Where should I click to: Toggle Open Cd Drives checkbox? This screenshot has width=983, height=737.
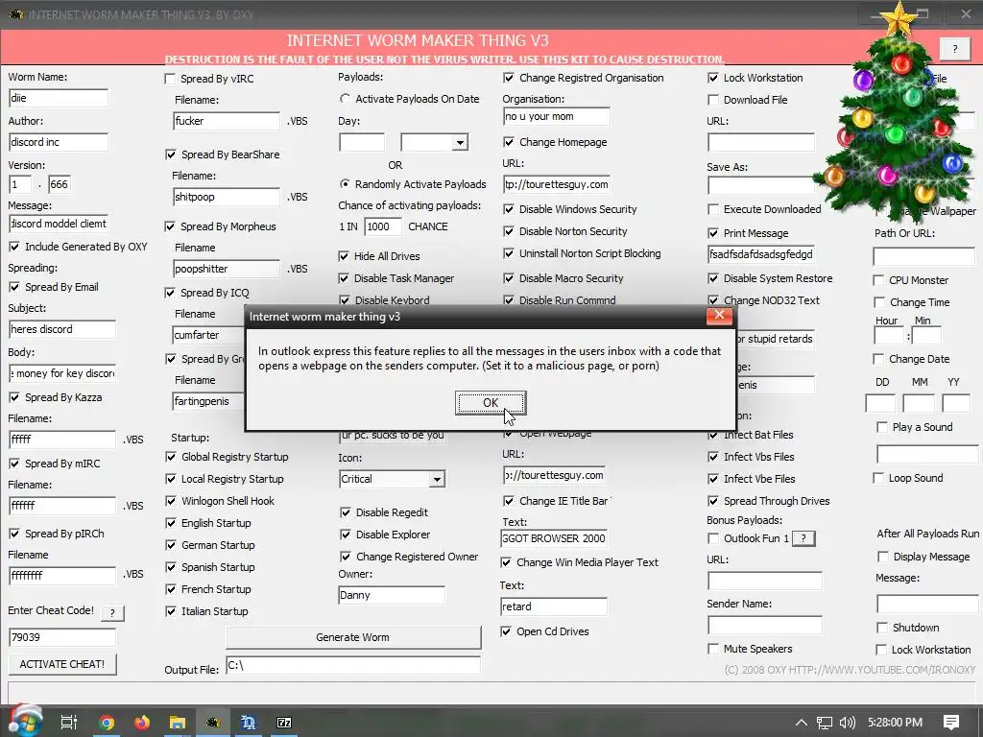pyautogui.click(x=506, y=631)
